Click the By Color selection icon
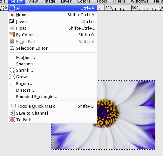This screenshot has height=156, width=163. 12,35
